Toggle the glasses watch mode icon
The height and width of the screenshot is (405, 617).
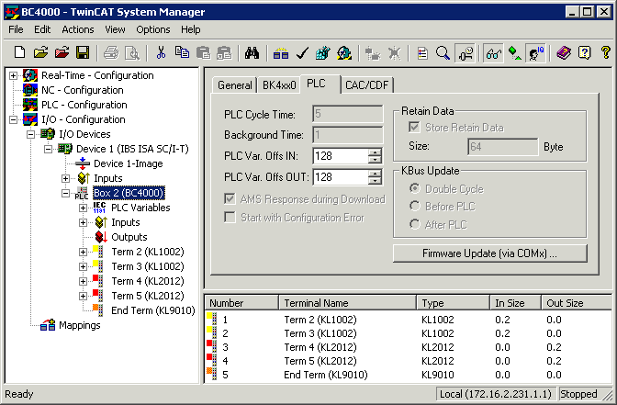pyautogui.click(x=493, y=52)
